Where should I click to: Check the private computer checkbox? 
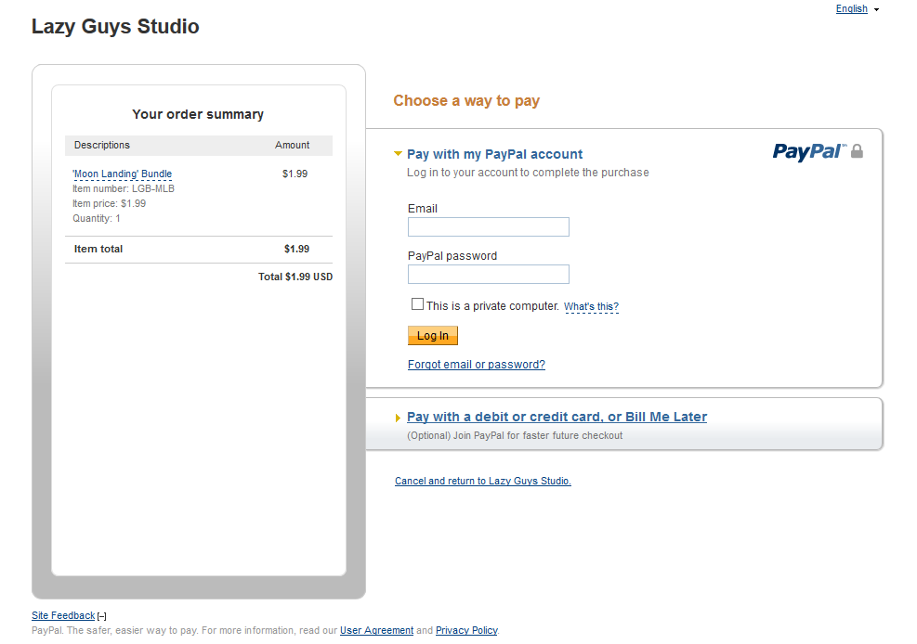click(417, 304)
